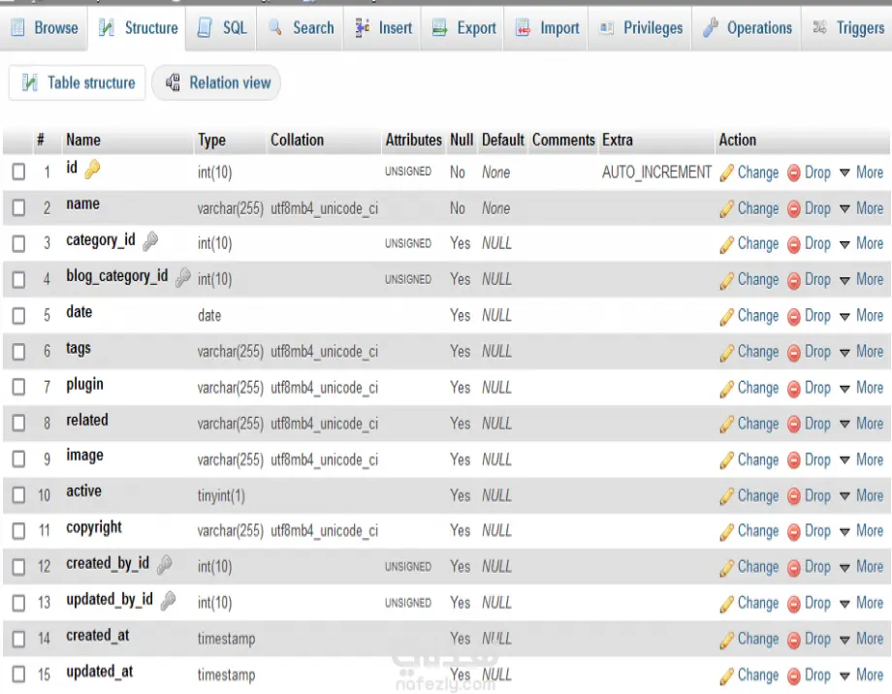The image size is (892, 694).
Task: Expand More options for created_at row
Action: [861, 639]
